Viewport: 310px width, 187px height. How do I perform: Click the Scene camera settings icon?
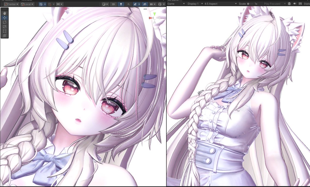pos(151,4)
